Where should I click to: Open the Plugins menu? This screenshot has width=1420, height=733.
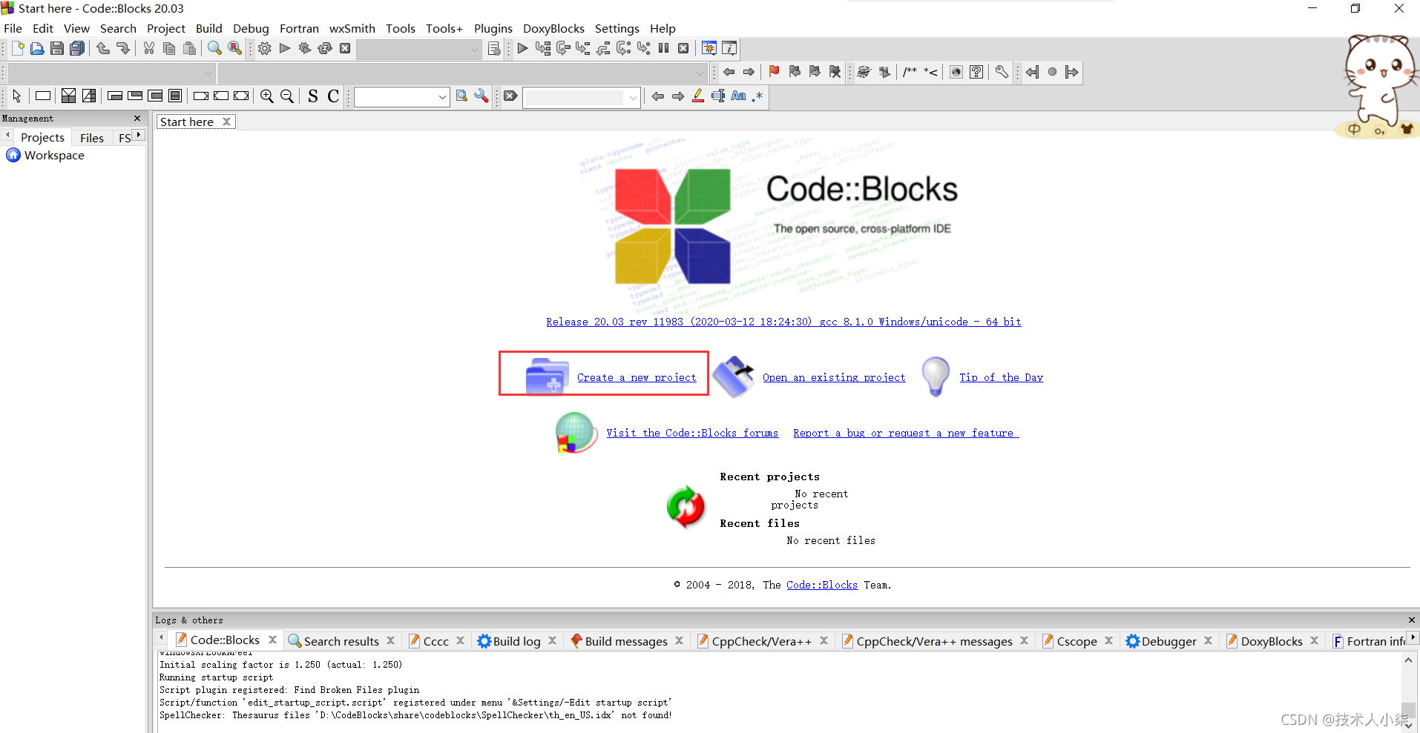coord(493,28)
